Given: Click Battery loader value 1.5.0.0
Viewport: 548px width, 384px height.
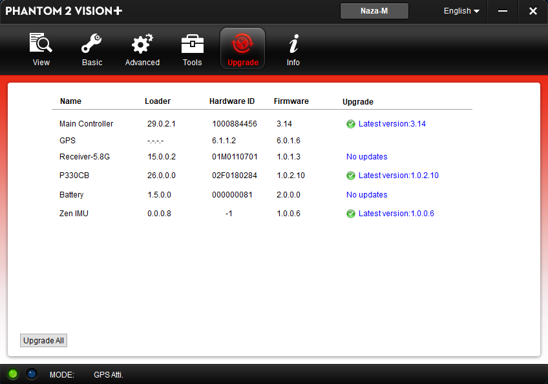Looking at the screenshot, I should coord(160,195).
